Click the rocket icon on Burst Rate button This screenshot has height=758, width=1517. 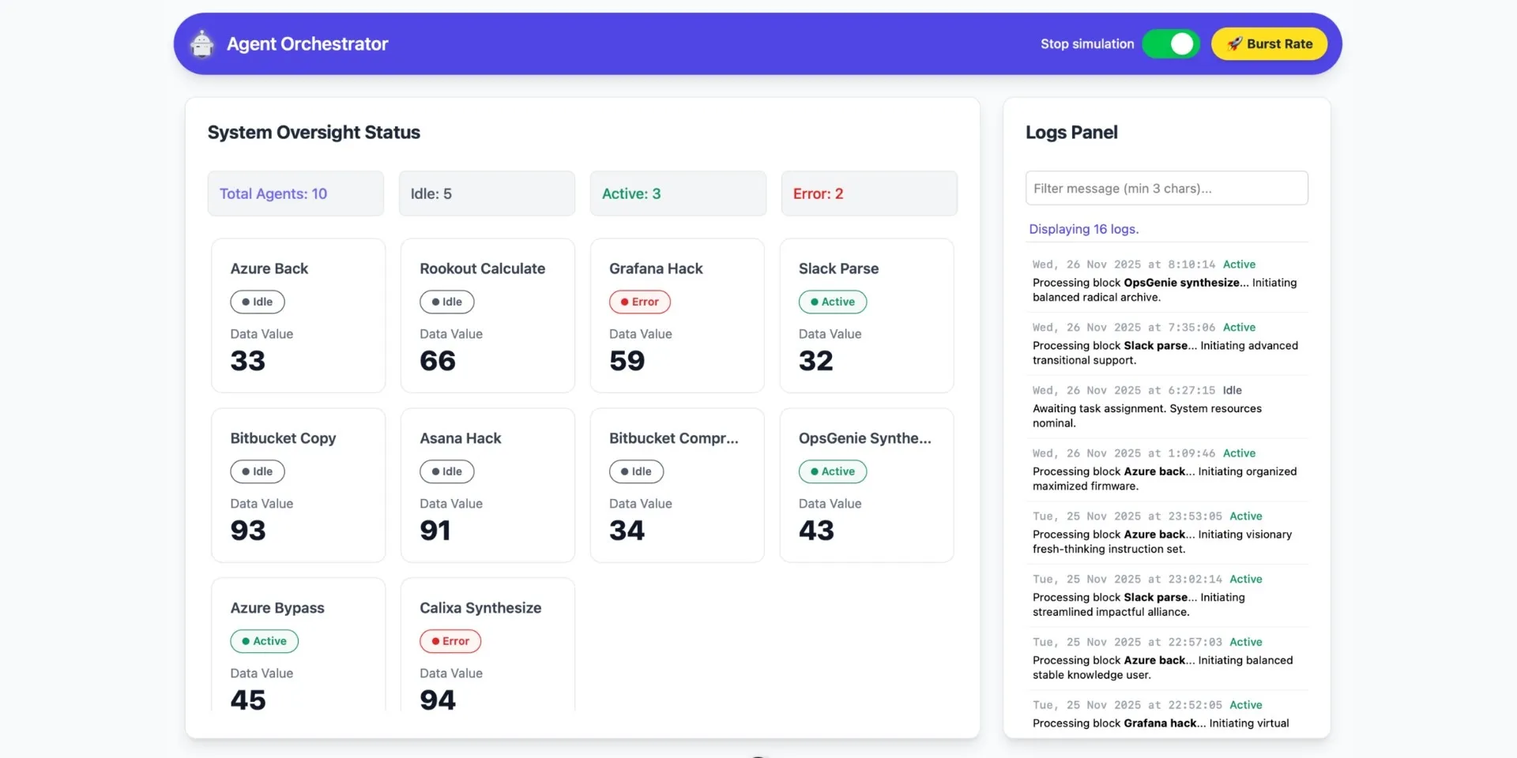[1234, 43]
